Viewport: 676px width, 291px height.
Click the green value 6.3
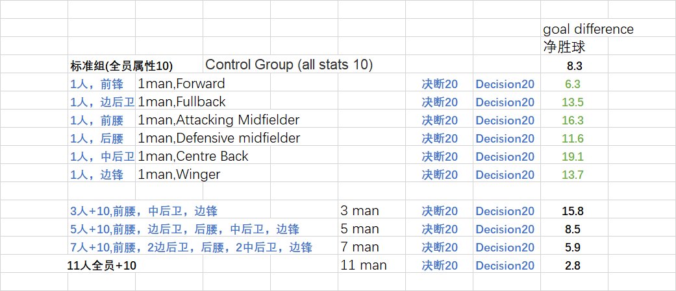coord(573,84)
